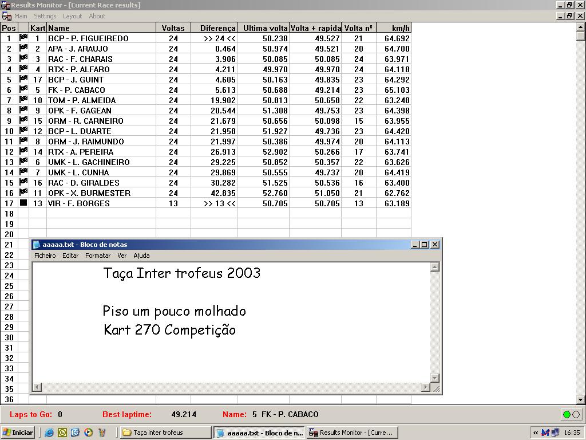Click the Notepad icon in aaaaa.txt title bar

[37, 245]
